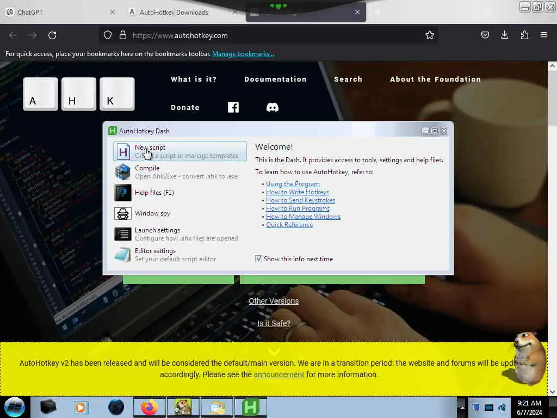Open About the Foundation menu item
Screen dimensions: 557x418
point(436,79)
